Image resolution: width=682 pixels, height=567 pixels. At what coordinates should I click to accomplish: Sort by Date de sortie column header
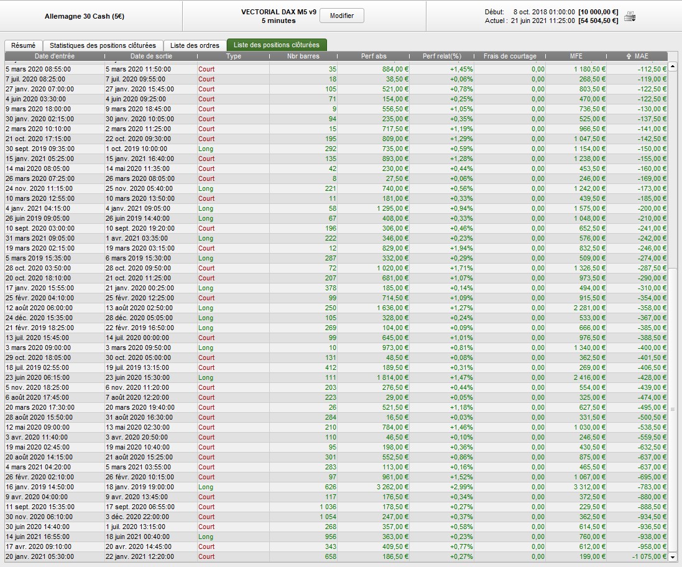[x=150, y=57]
